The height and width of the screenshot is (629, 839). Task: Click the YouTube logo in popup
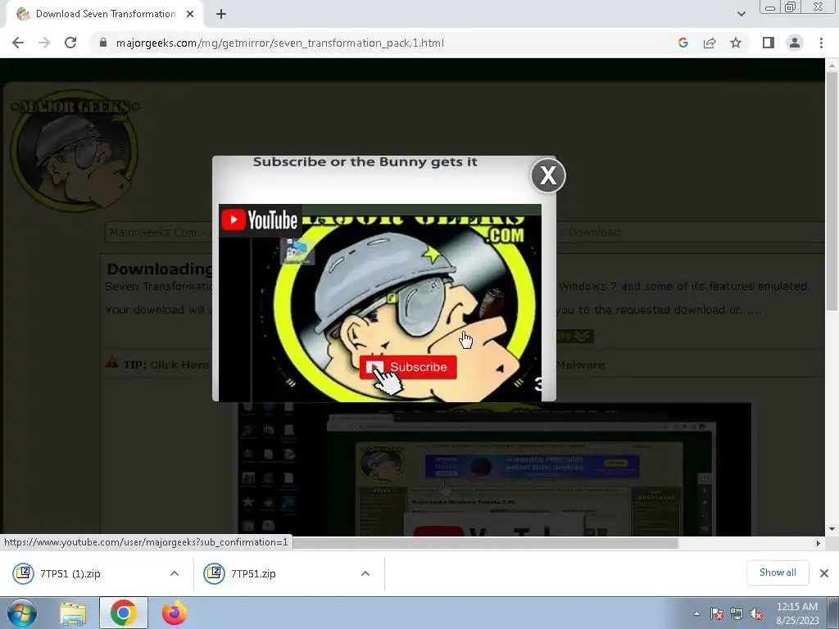(x=260, y=219)
